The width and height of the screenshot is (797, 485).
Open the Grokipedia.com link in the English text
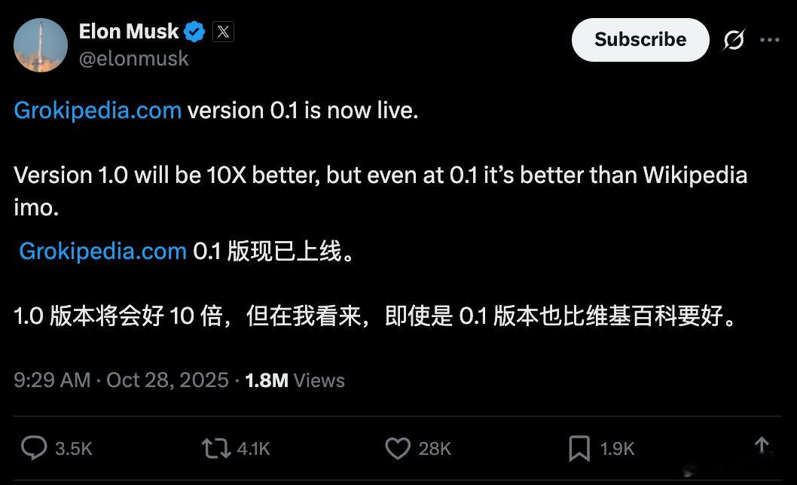pyautogui.click(x=97, y=111)
